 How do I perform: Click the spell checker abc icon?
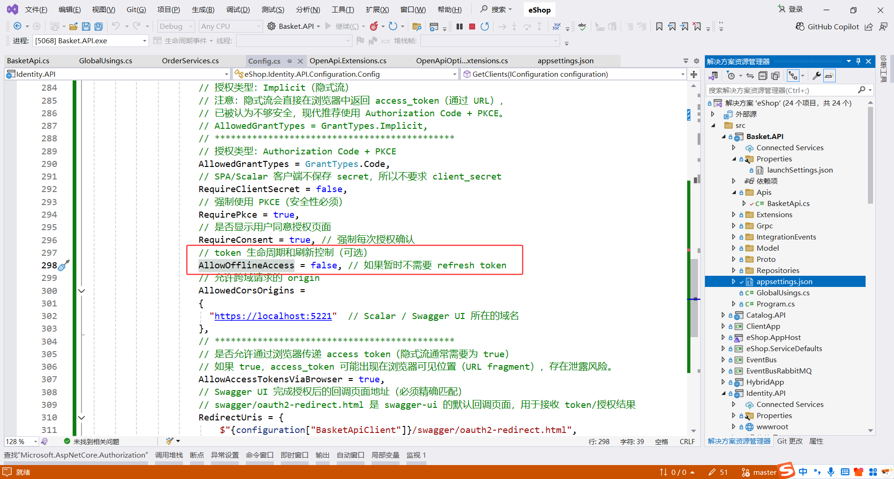(582, 27)
